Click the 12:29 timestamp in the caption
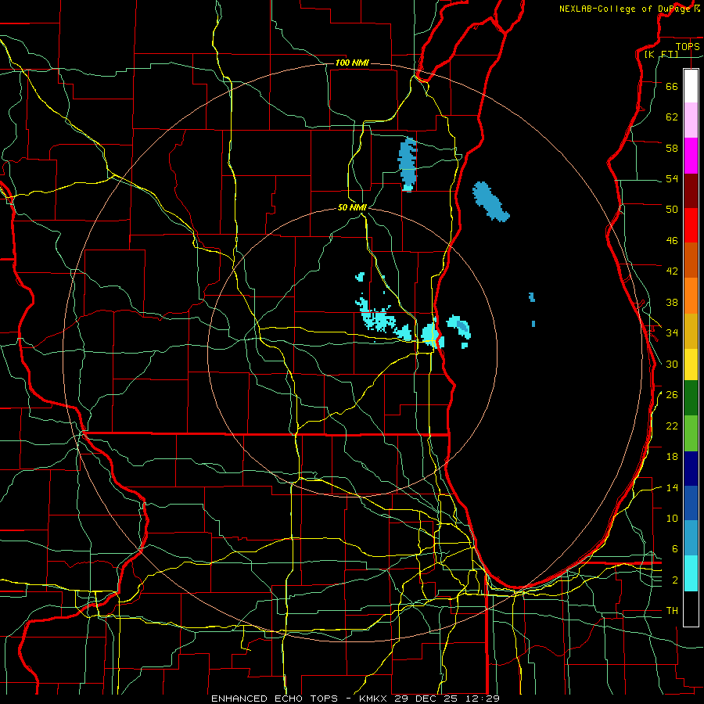 click(483, 699)
